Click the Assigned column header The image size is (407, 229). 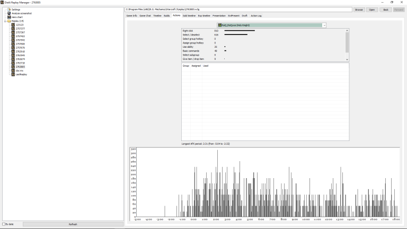tap(196, 66)
